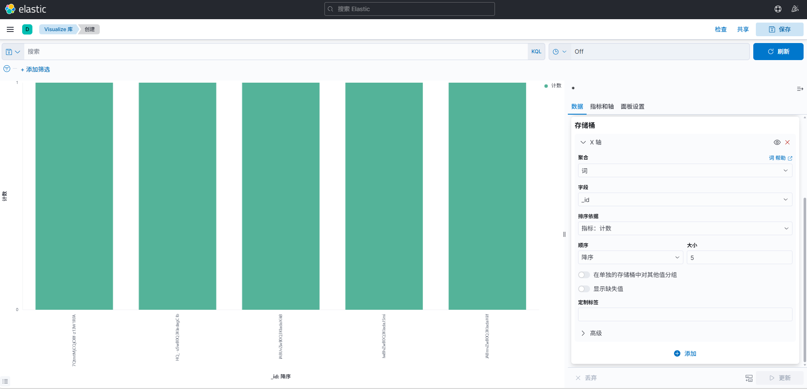Open the help menu icon
The height and width of the screenshot is (389, 807).
[778, 9]
